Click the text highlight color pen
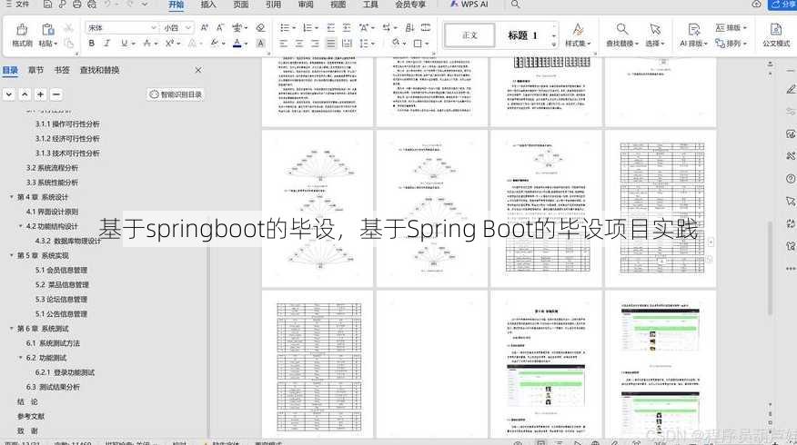This screenshot has width=797, height=445. point(215,44)
